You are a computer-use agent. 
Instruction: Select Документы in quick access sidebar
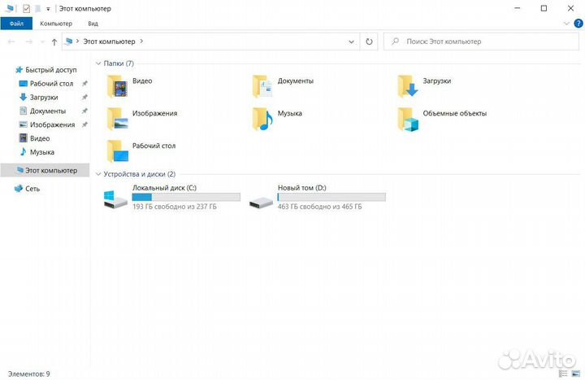pos(48,111)
